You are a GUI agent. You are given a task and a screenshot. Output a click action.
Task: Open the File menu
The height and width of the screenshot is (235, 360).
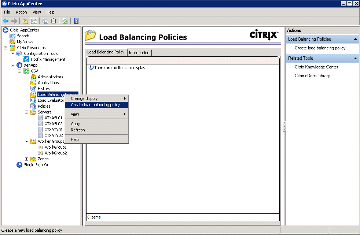coord(7,12)
